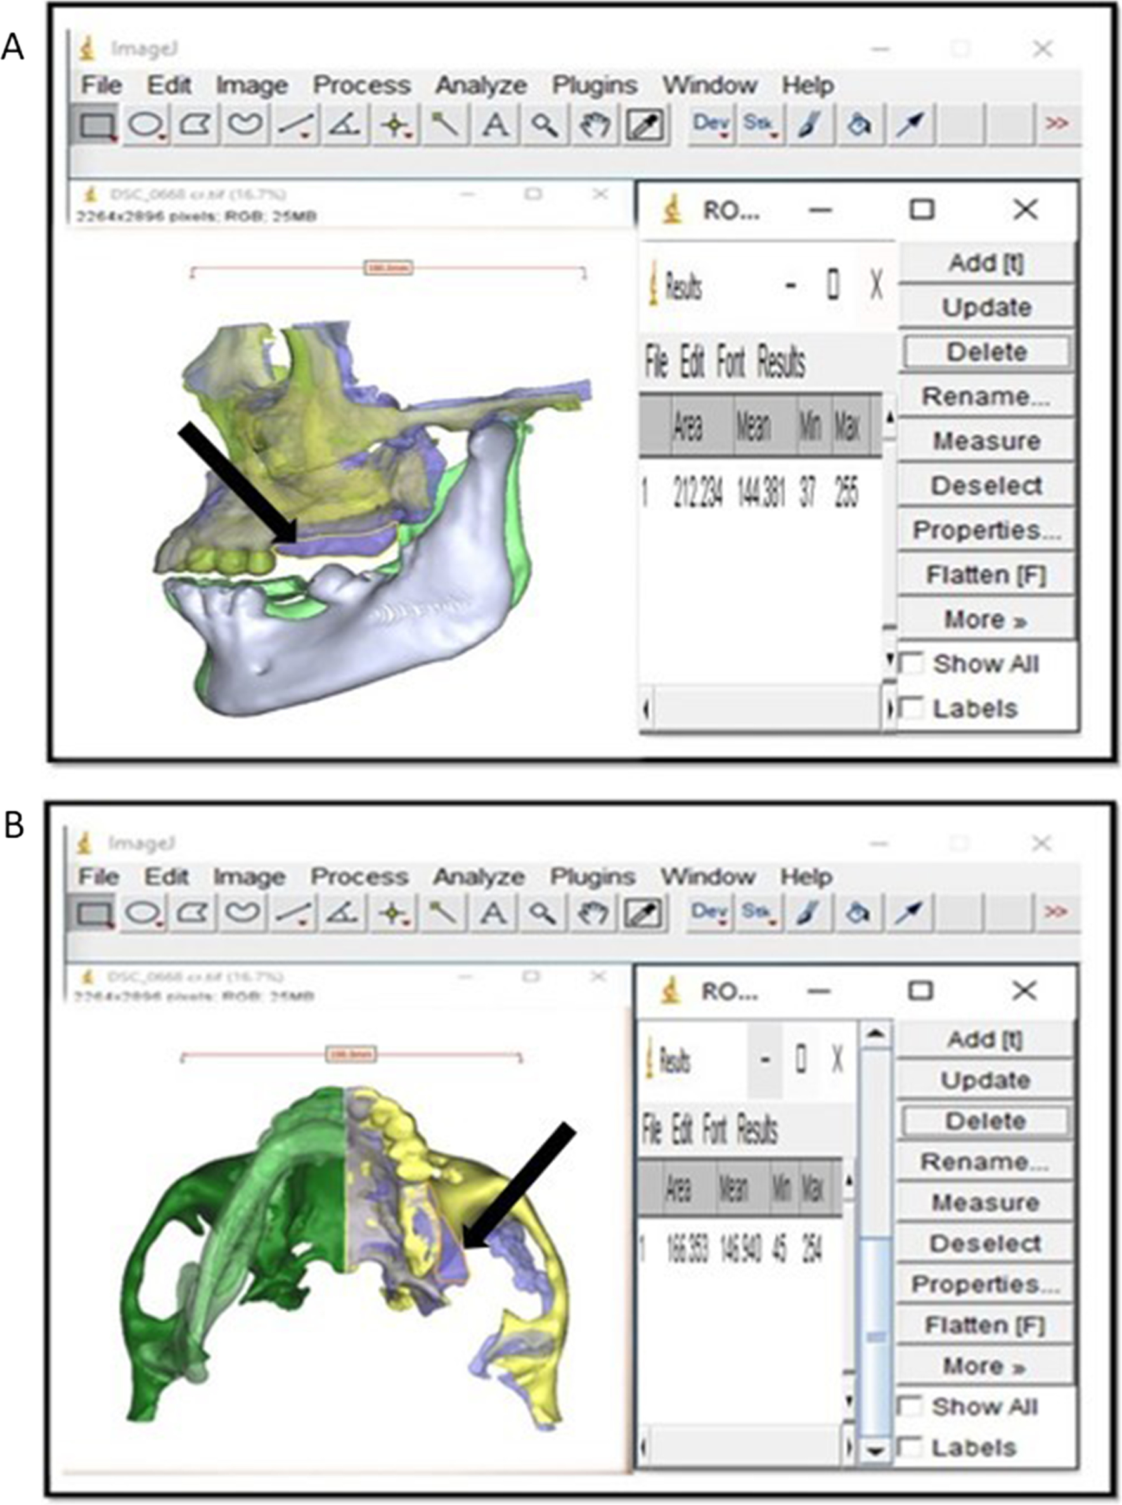Click scroll up arrow in panel B list
The height and width of the screenshot is (1505, 1122).
[x=876, y=1034]
